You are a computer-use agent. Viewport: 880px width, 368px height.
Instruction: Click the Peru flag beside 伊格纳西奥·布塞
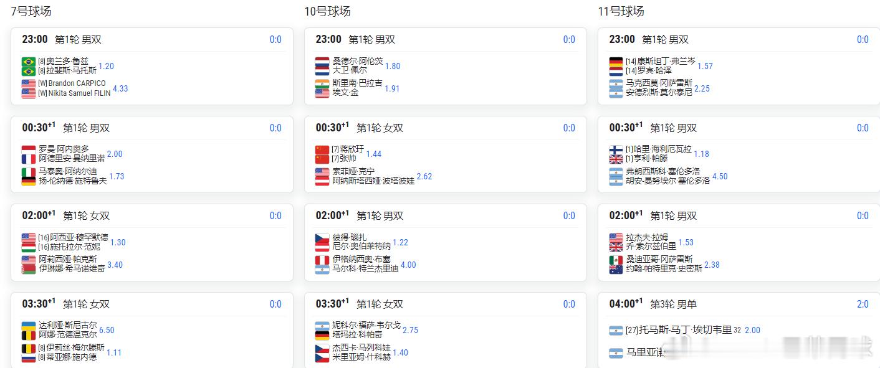coord(322,260)
